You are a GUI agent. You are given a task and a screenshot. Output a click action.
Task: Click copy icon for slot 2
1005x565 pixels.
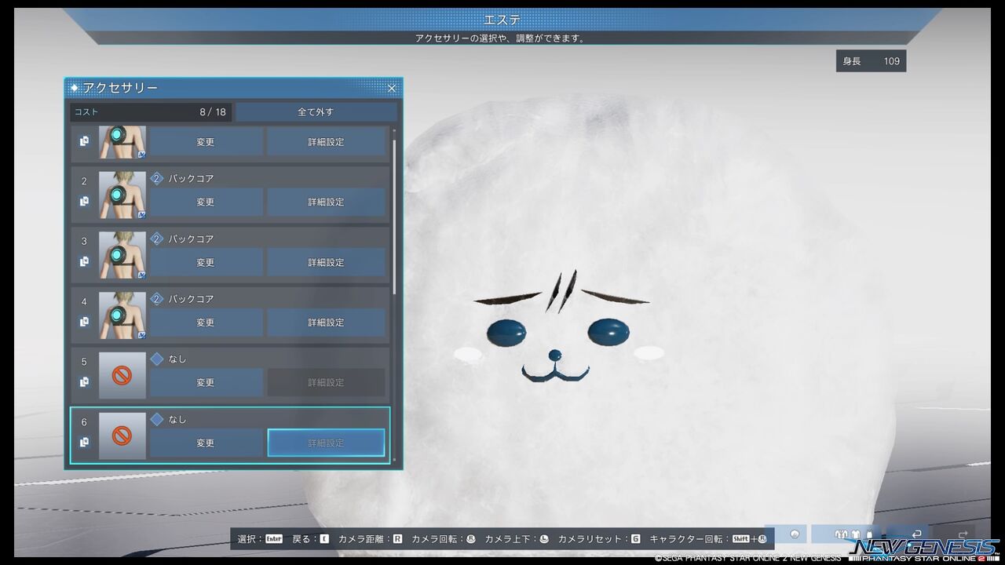[84, 202]
